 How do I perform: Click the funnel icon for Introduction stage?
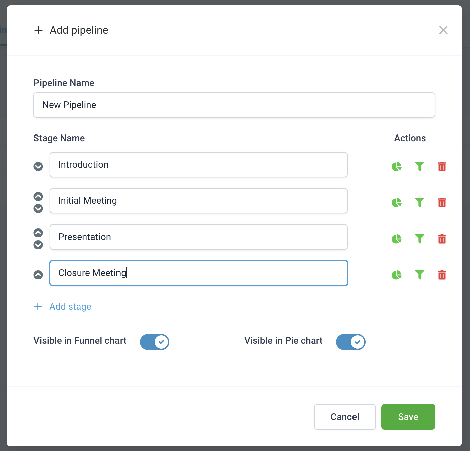coord(419,166)
